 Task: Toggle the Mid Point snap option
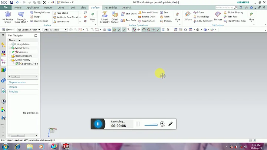[x=124, y=30]
